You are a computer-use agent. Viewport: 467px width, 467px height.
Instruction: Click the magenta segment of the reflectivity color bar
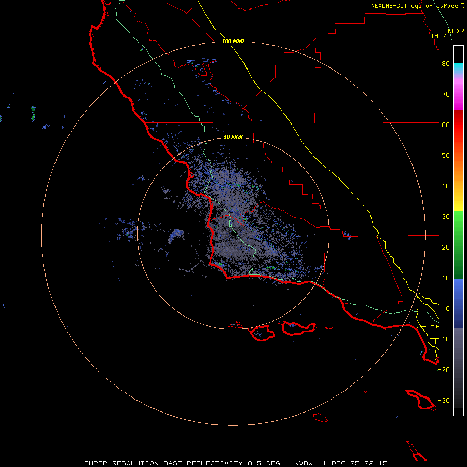point(458,95)
